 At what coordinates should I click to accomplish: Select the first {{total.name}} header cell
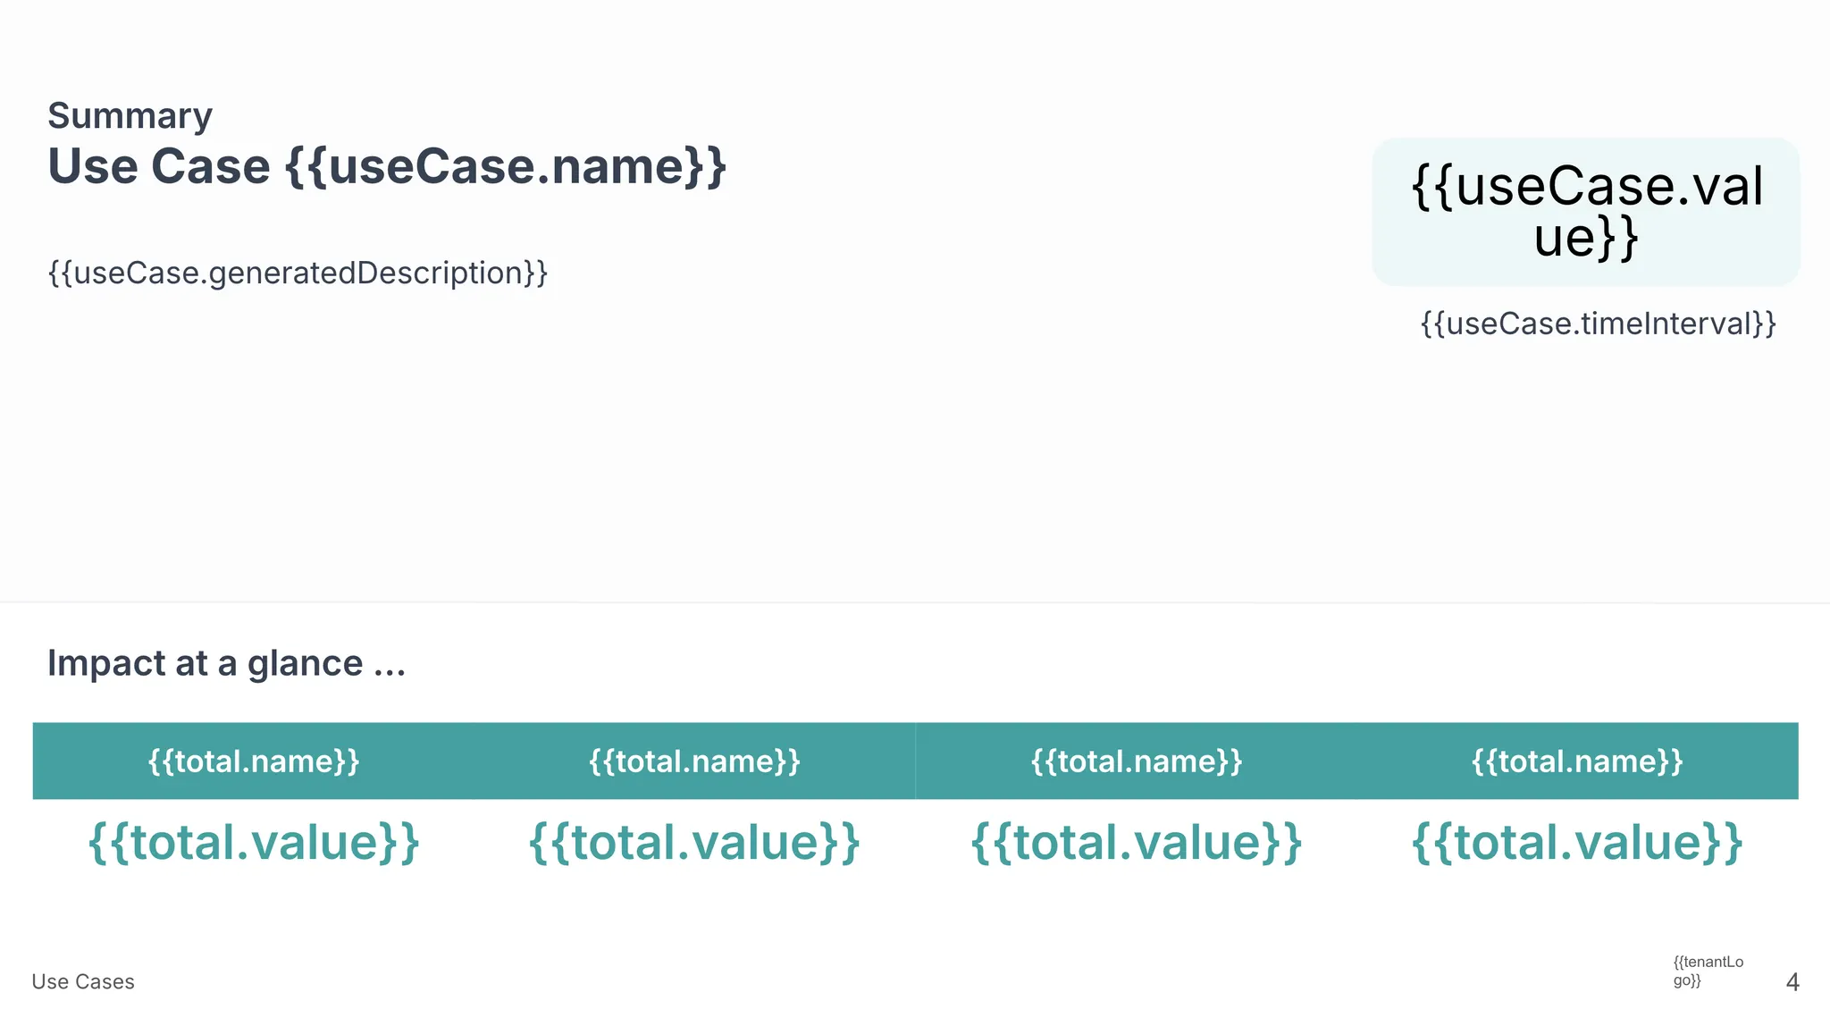(254, 761)
